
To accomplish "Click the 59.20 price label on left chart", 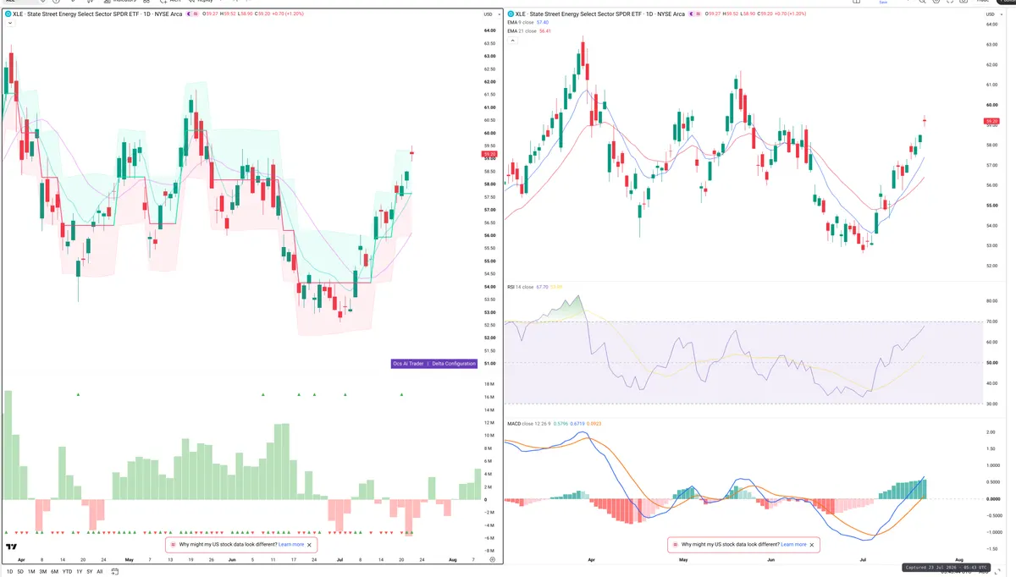I will point(489,154).
